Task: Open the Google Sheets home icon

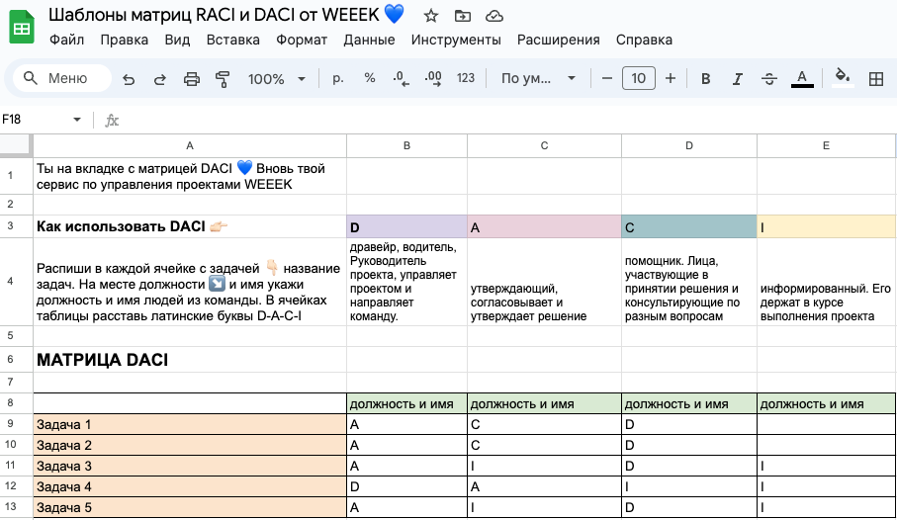Action: 22,27
